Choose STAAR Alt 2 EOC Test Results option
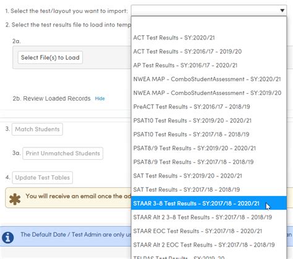The height and width of the screenshot is (259, 293). [x=209, y=245]
